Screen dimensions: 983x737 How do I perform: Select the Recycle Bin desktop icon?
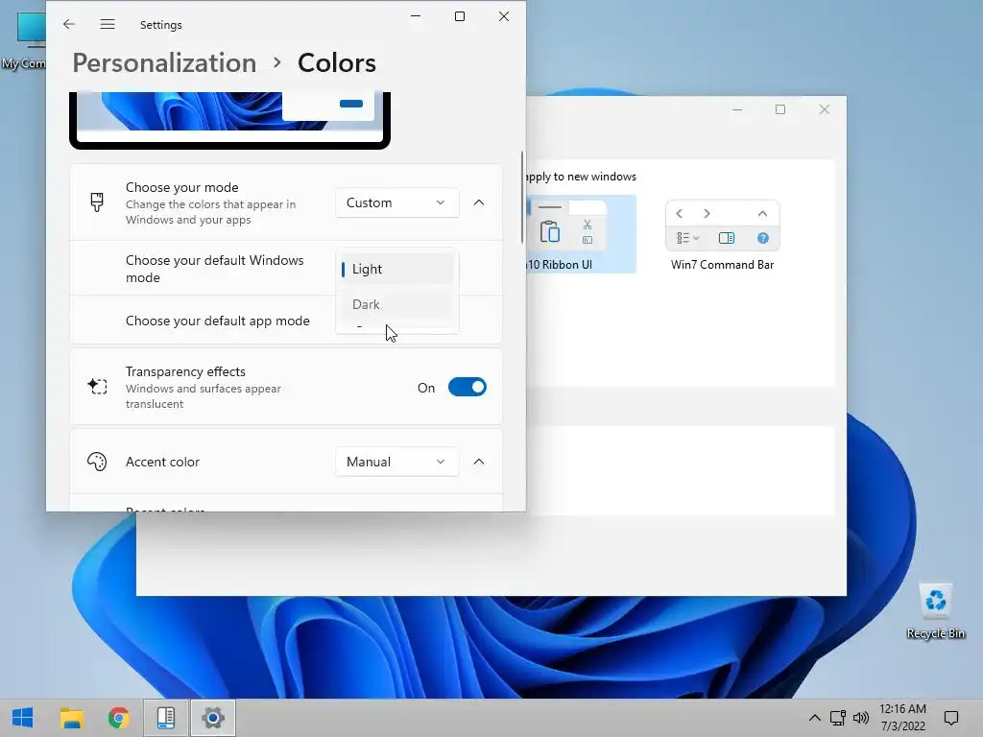pyautogui.click(x=935, y=610)
